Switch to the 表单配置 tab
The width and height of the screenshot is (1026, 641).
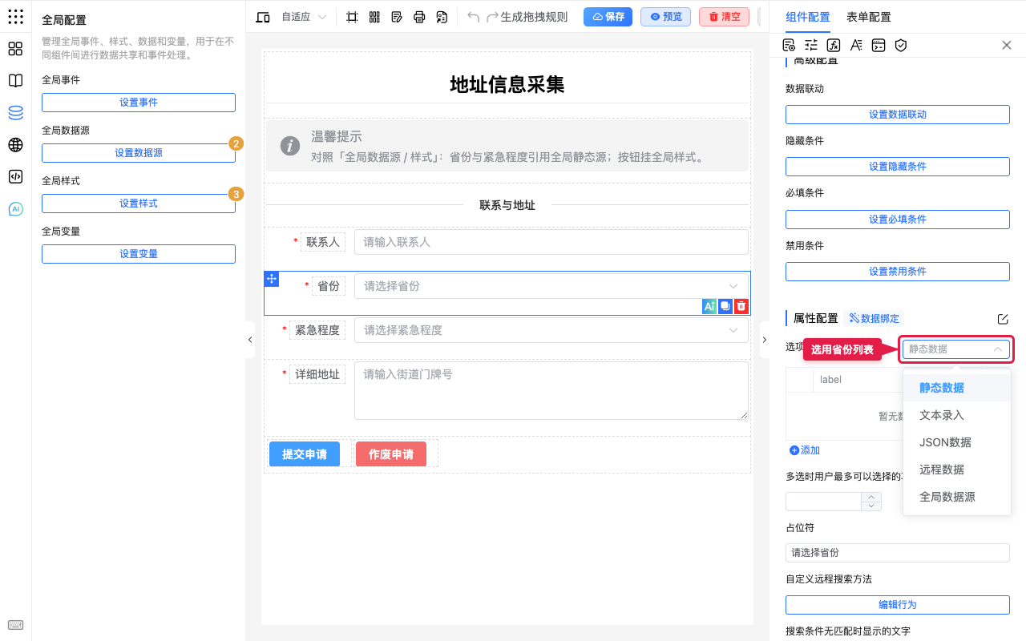pos(868,17)
